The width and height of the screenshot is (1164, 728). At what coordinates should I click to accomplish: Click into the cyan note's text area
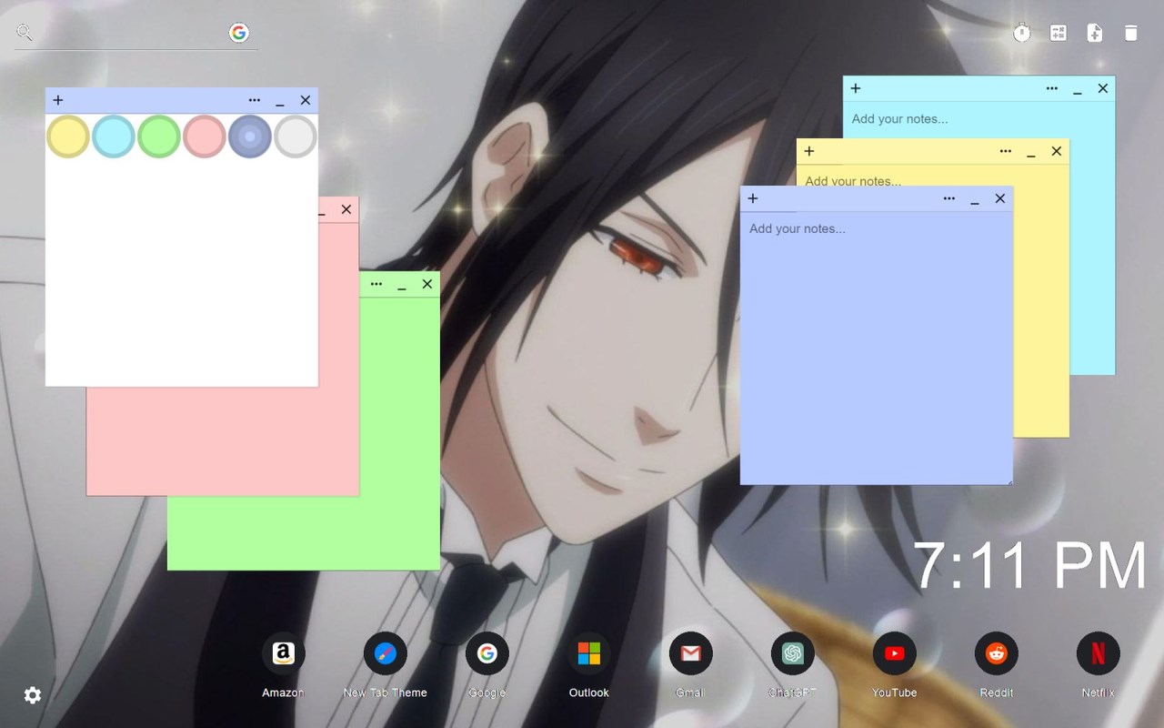point(978,119)
